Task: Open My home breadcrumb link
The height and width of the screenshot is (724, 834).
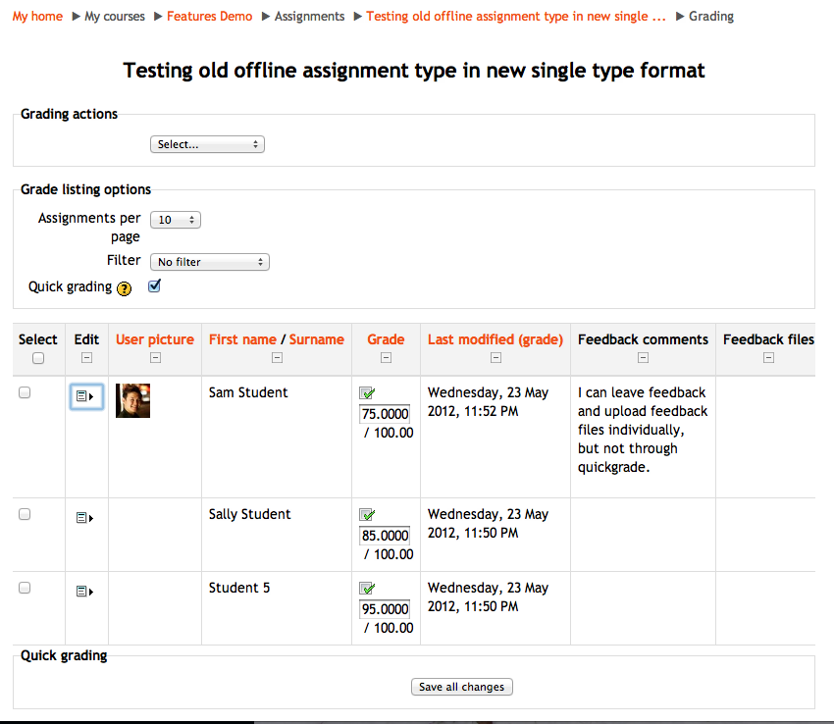Action: click(x=37, y=17)
